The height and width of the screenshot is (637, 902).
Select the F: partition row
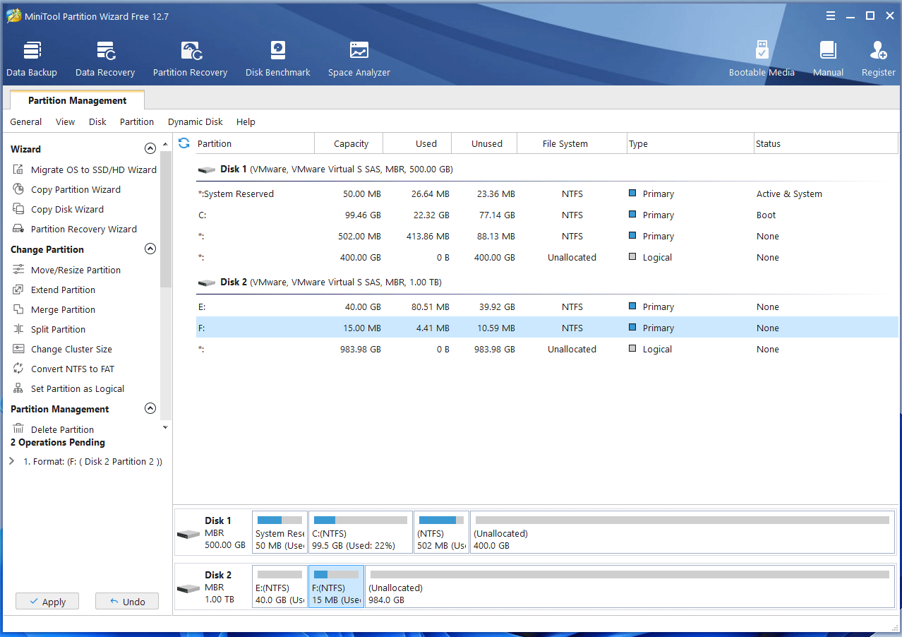[x=547, y=328]
